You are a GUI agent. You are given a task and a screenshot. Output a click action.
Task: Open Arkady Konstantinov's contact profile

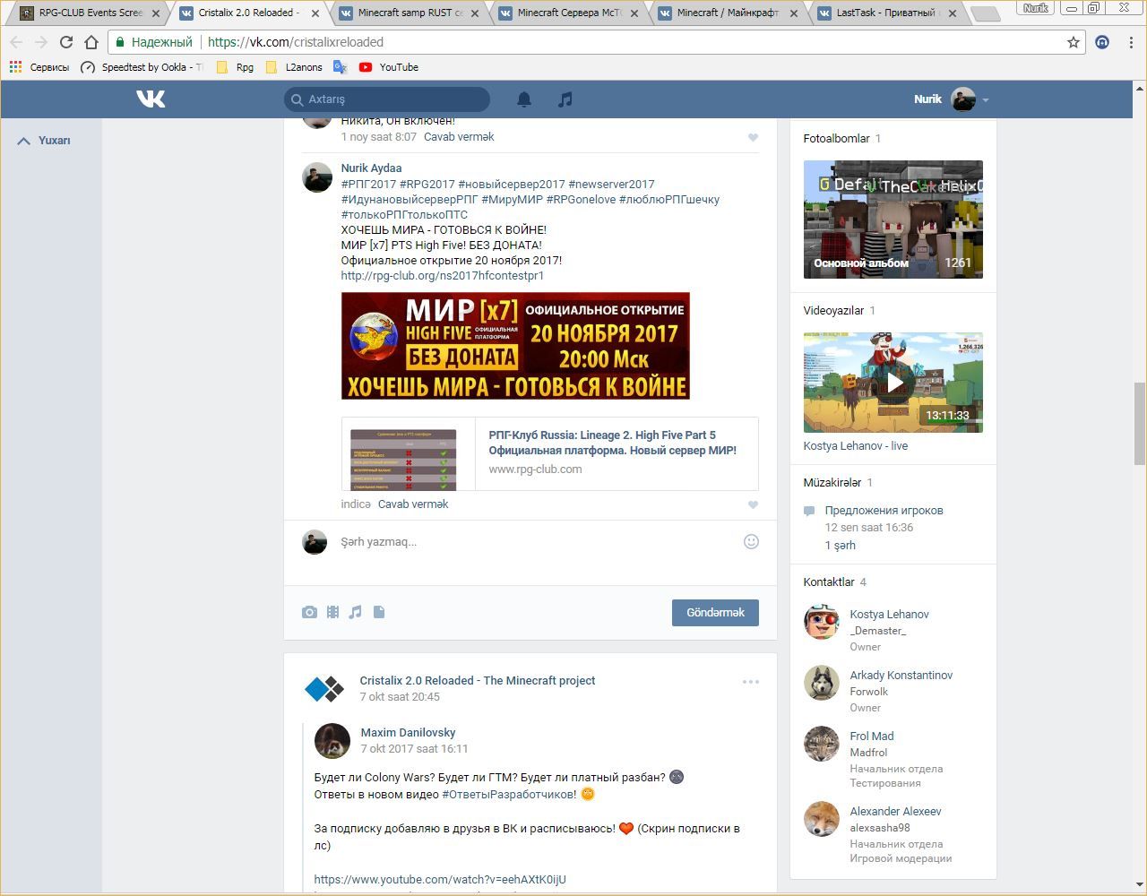[x=901, y=676]
